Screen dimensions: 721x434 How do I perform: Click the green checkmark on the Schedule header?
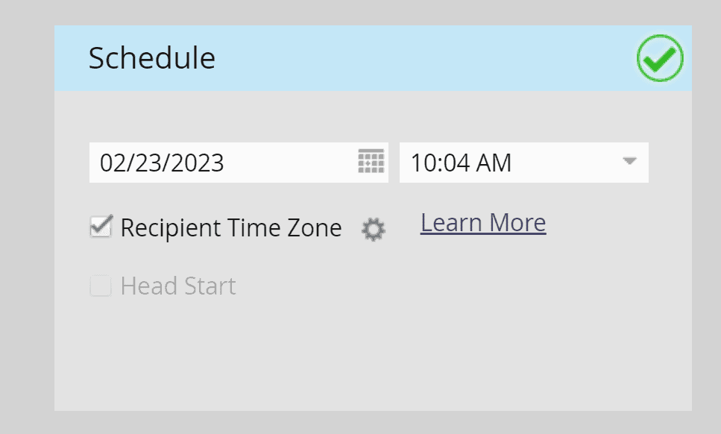click(659, 57)
